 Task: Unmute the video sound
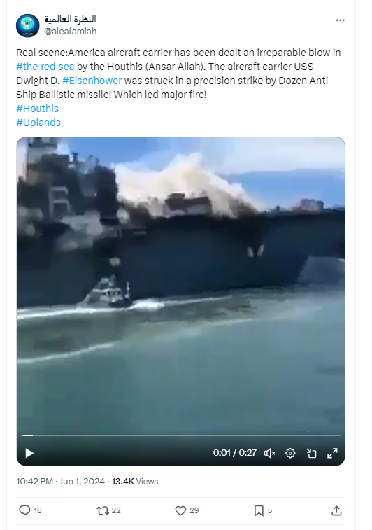[269, 453]
